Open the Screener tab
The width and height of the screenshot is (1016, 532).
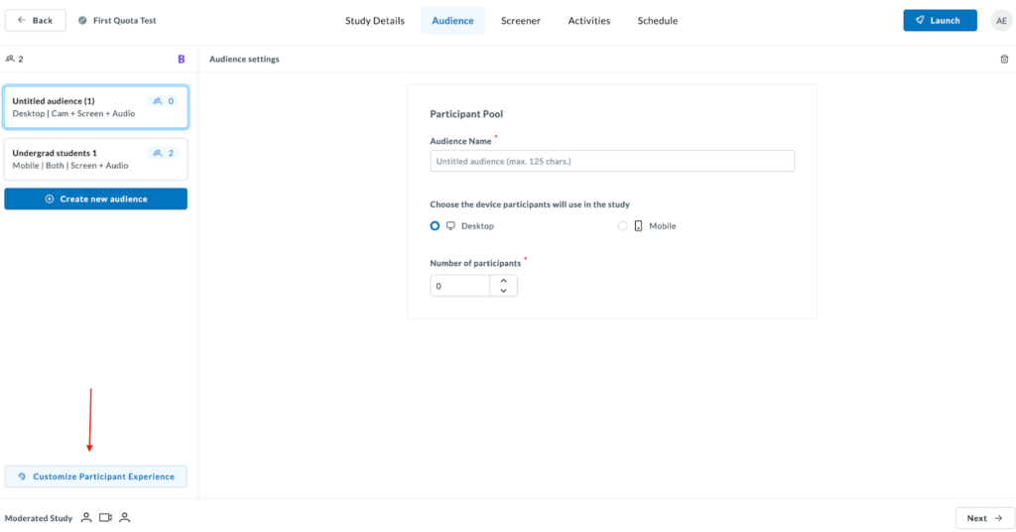(x=521, y=21)
